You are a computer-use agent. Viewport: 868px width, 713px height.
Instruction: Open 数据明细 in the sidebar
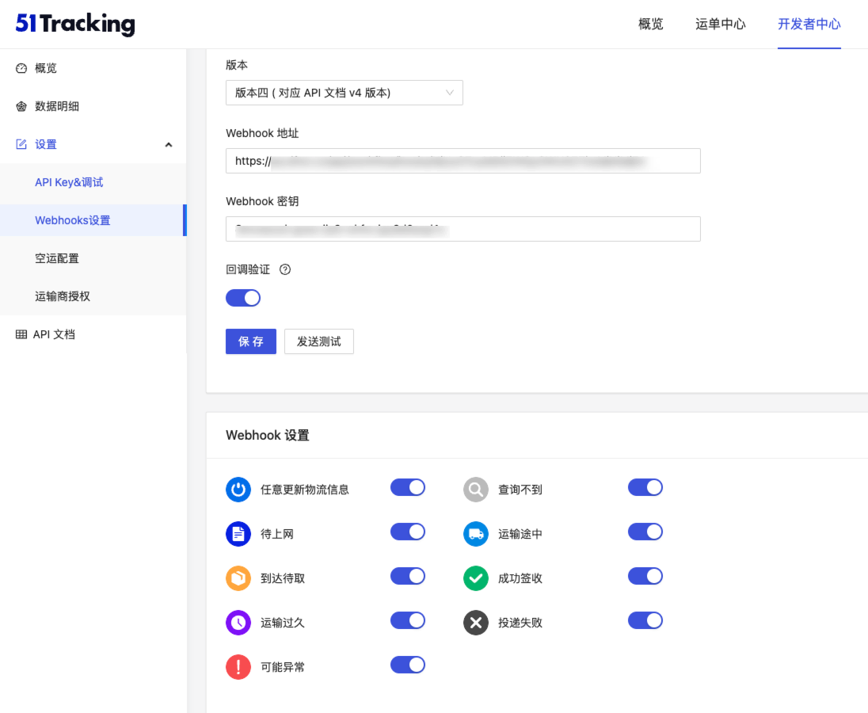pyautogui.click(x=57, y=106)
